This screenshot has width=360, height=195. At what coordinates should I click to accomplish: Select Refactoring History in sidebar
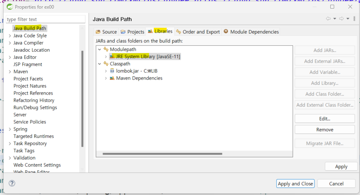[x=34, y=100]
